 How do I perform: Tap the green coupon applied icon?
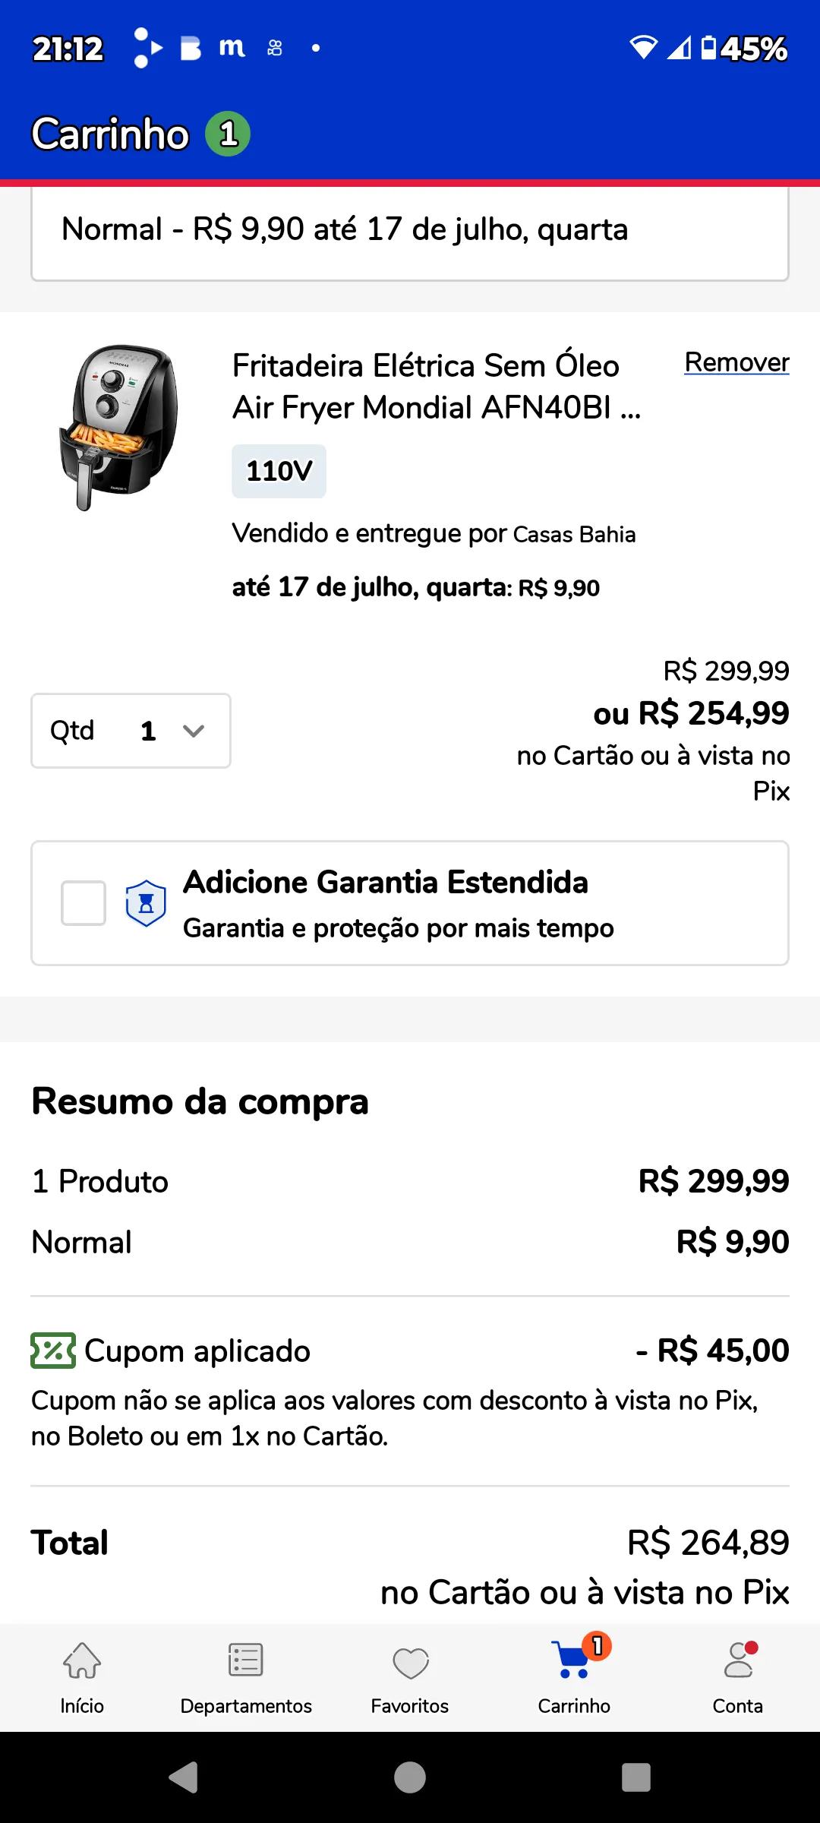[x=52, y=1351]
